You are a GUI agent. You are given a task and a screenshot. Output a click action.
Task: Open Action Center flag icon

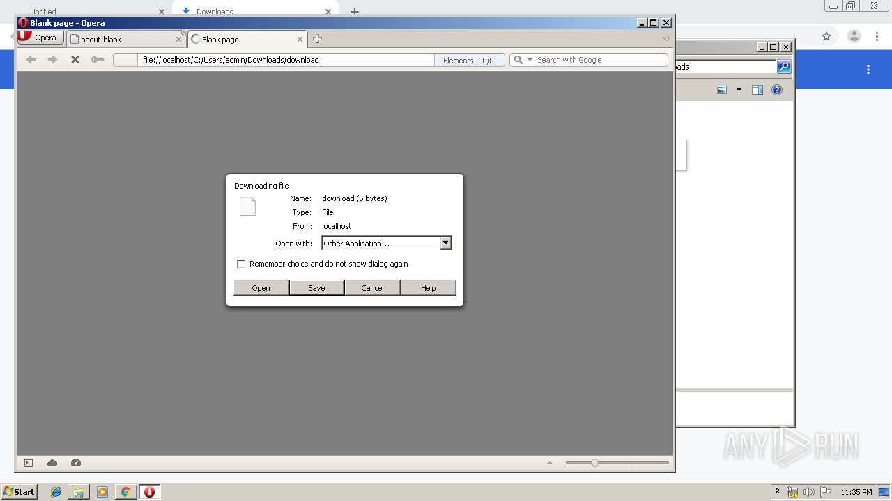tap(826, 492)
